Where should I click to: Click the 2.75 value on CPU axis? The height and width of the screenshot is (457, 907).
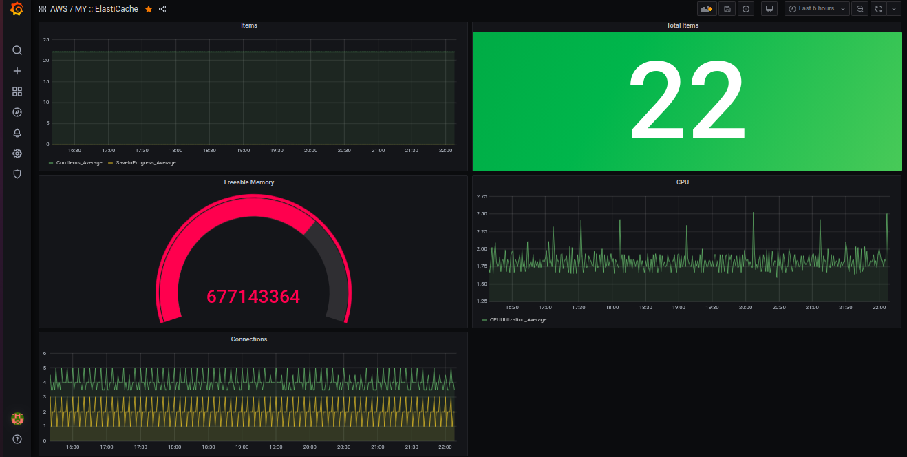click(482, 197)
